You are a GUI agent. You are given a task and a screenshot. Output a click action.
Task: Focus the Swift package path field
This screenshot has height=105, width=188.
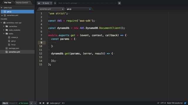coord(87,3)
